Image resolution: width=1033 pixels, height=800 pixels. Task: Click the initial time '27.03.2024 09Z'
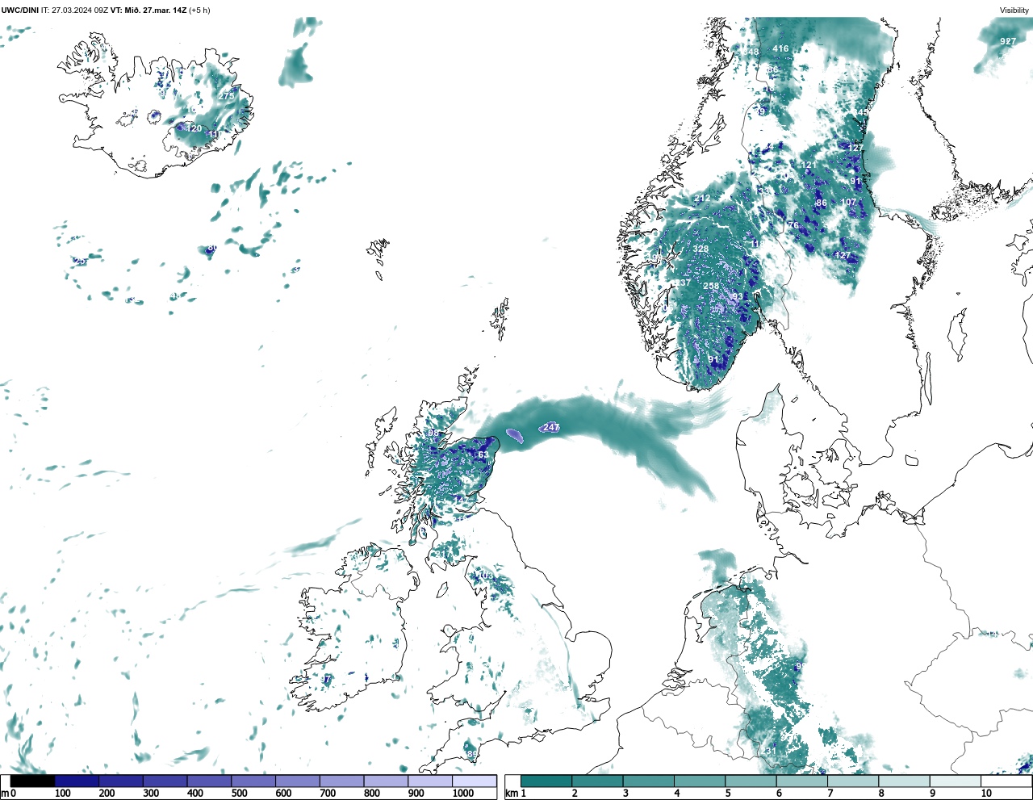coord(80,10)
